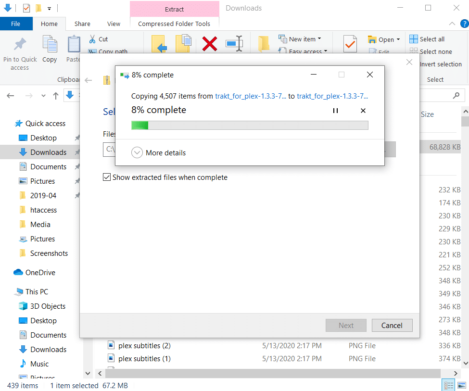Image resolution: width=469 pixels, height=391 pixels.
Task: Open the Help question mark icon
Action: 465,24
